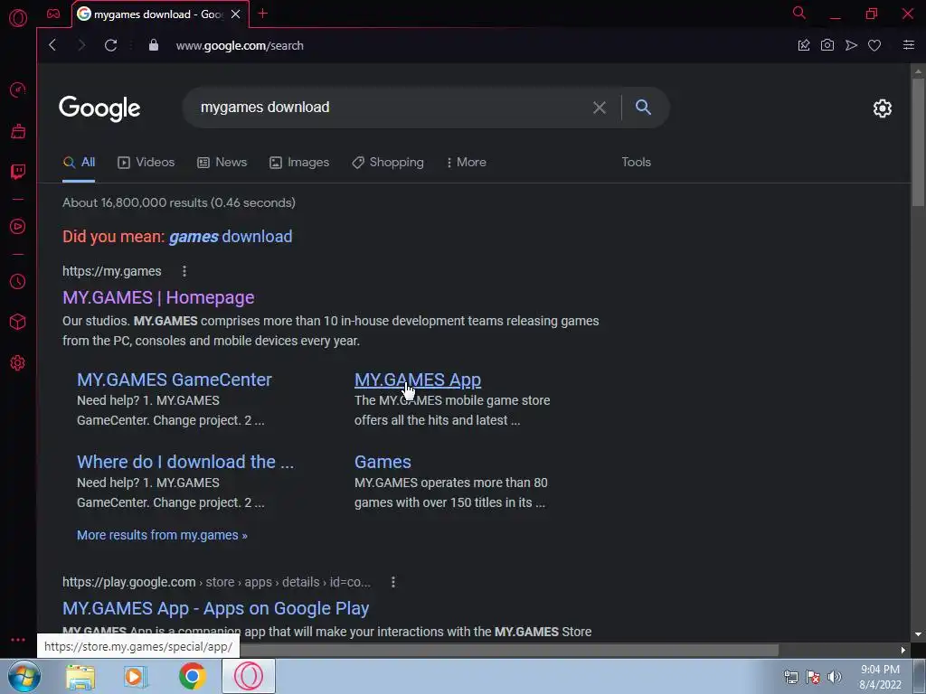Add page to bookmarks heart icon
The width and height of the screenshot is (926, 694).
(874, 45)
